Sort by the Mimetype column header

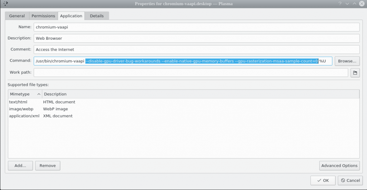pos(25,94)
